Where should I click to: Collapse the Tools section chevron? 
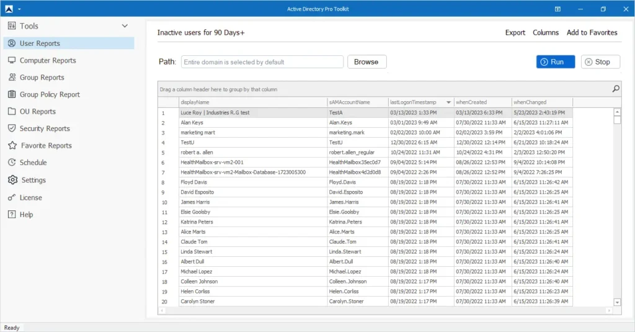pyautogui.click(x=125, y=26)
